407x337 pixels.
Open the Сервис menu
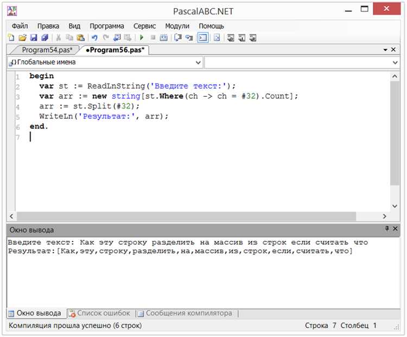pos(144,26)
